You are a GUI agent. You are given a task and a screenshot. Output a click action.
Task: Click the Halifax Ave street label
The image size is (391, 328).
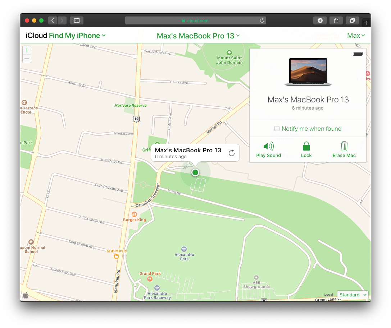click(179, 82)
